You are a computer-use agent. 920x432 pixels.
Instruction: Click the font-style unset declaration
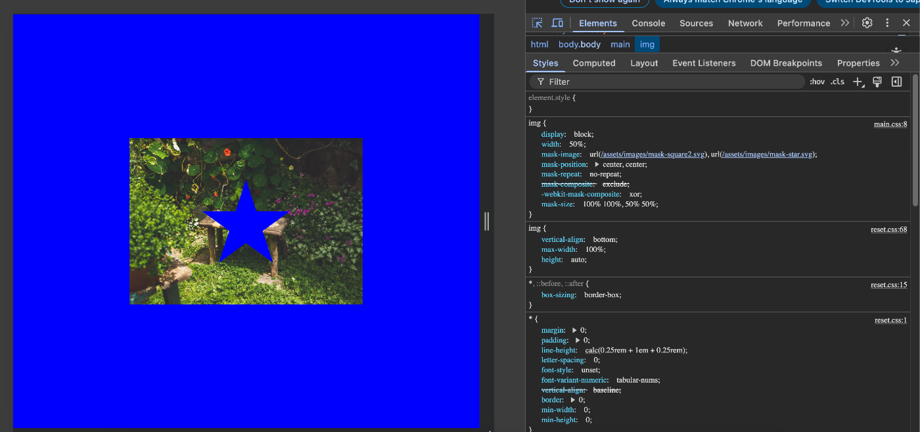tap(570, 370)
